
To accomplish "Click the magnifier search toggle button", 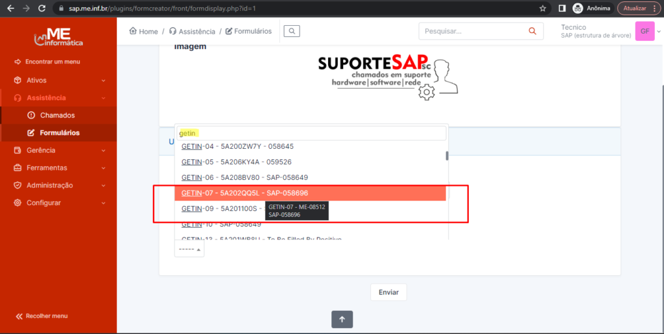I will point(292,31).
